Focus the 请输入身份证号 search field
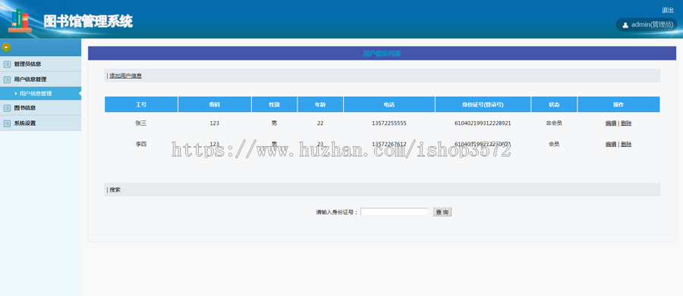The image size is (683, 296). click(x=395, y=212)
